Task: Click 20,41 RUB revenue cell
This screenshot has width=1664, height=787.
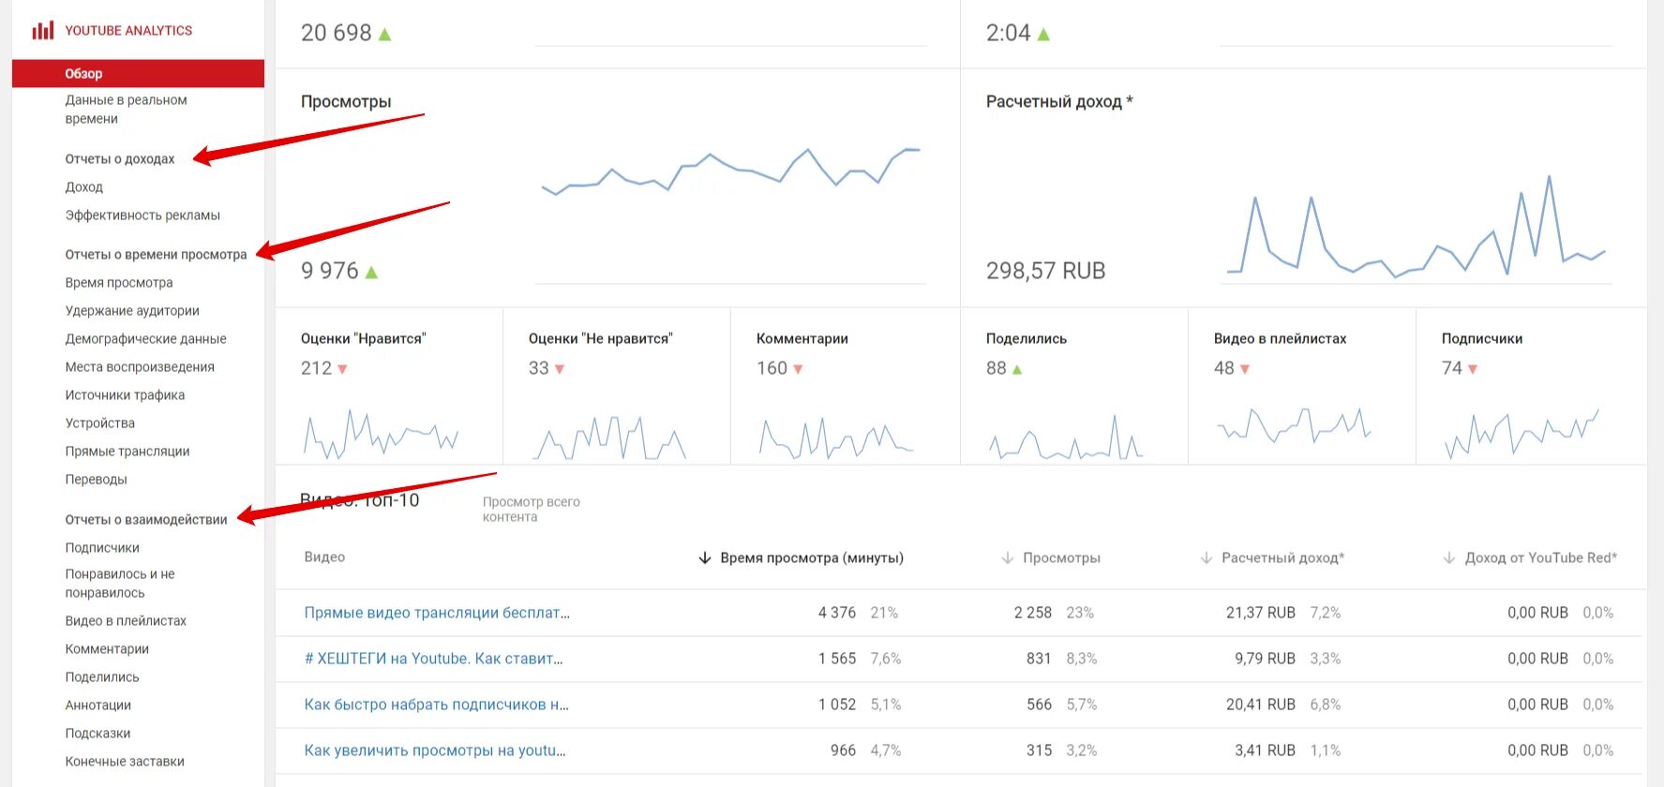Action: [1261, 705]
